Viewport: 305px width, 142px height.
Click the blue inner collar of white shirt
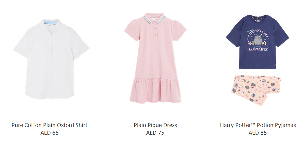pos(51,22)
